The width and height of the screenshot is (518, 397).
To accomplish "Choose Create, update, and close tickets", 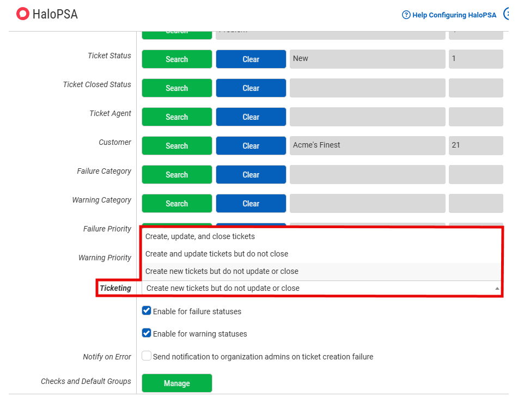I will coord(200,236).
